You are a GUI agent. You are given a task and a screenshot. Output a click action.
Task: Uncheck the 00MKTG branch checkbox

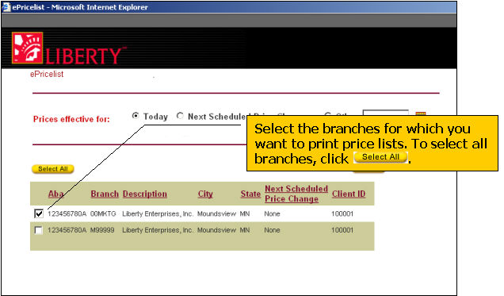click(39, 213)
